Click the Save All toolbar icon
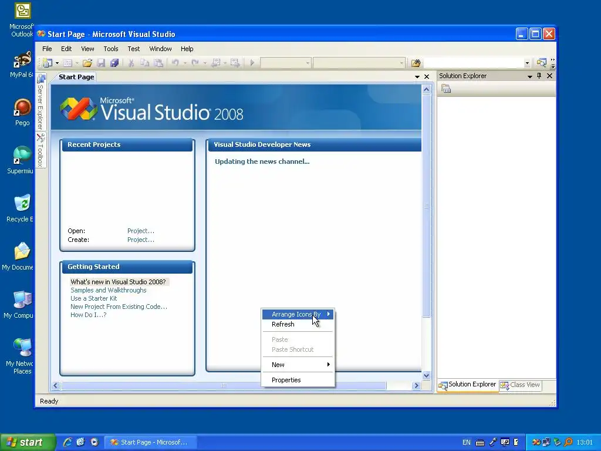Screen dimensions: 601x451 (x=114, y=63)
